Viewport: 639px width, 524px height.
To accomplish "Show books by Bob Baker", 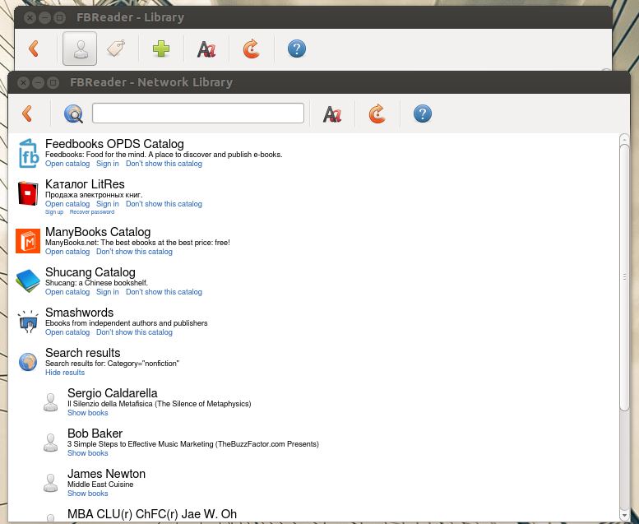I will click(88, 453).
